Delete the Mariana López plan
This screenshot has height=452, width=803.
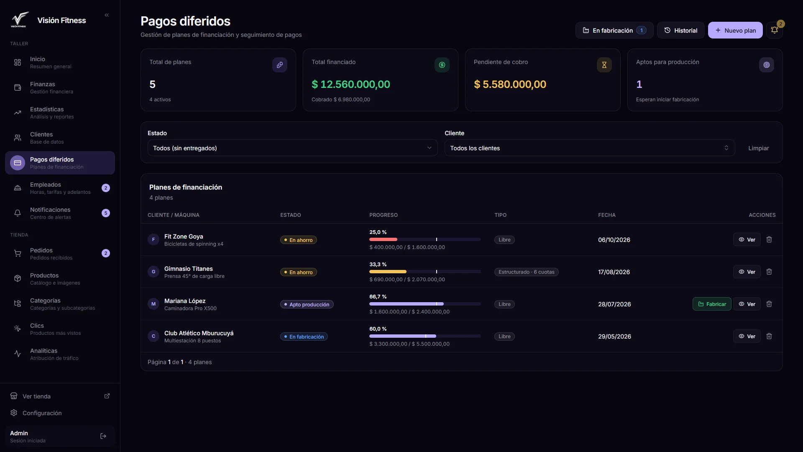point(769,304)
